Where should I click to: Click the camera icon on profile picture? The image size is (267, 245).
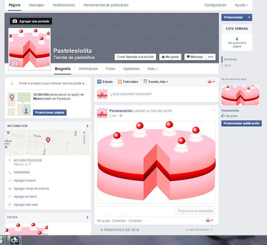14,63
